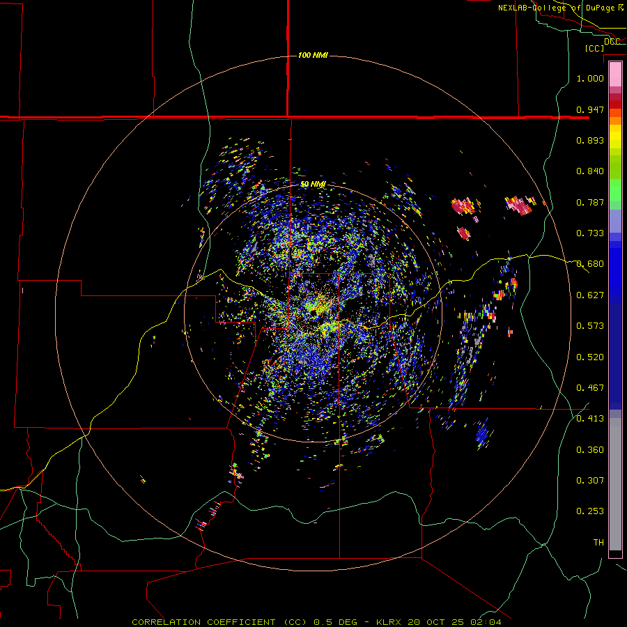Click the 0.467 color scale value
The height and width of the screenshot is (627, 627).
pos(590,388)
